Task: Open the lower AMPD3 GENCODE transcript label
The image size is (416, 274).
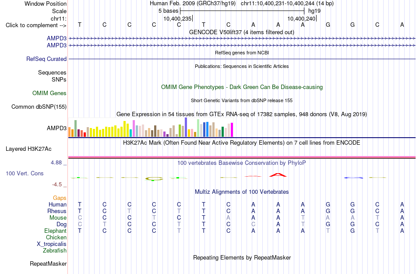Action: 56,46
